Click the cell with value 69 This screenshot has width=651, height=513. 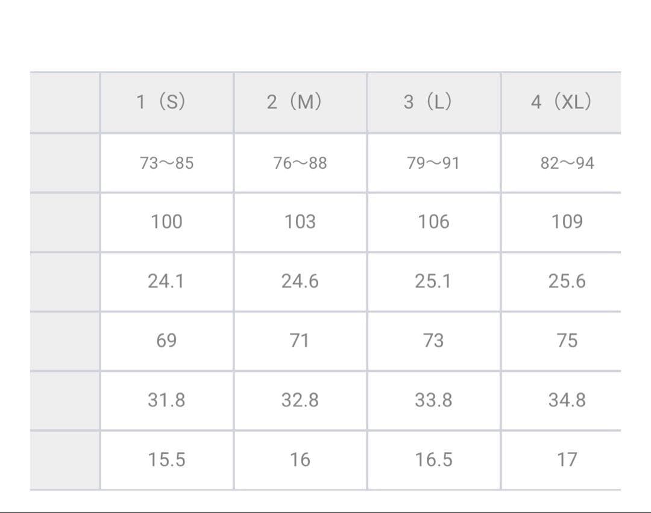pyautogui.click(x=166, y=341)
